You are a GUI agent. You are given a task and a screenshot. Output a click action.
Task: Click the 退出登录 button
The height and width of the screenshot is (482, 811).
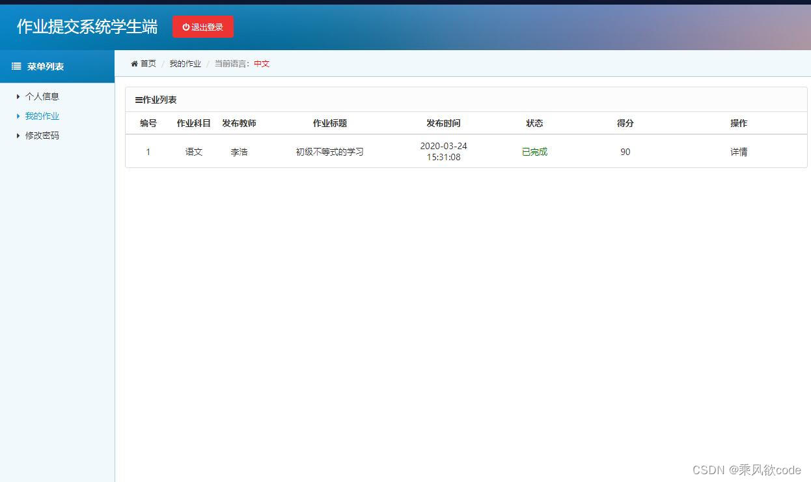point(202,27)
